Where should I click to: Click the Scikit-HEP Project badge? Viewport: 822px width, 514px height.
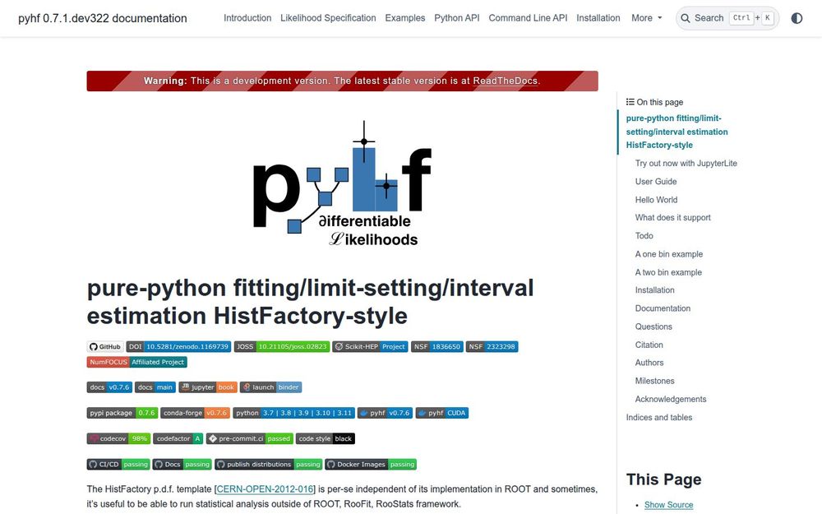(x=369, y=346)
